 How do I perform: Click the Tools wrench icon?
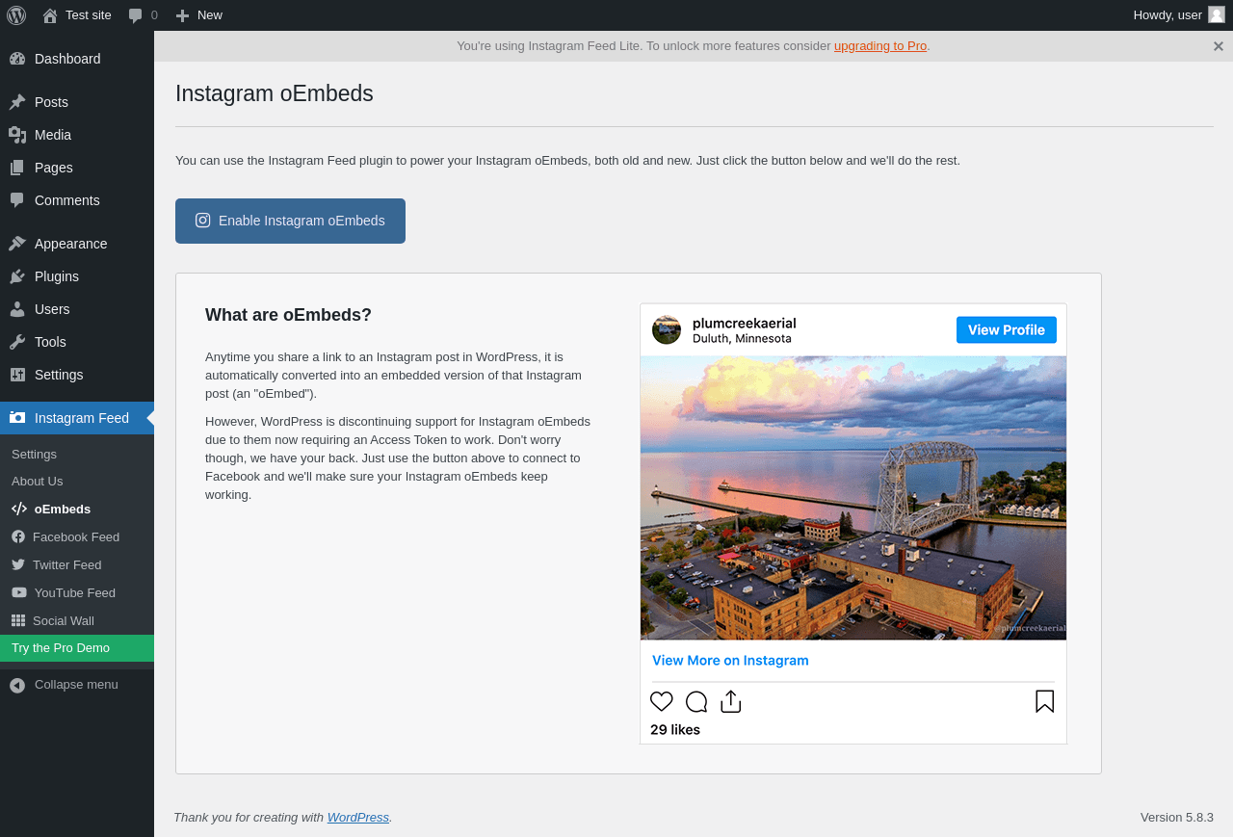coord(17,342)
